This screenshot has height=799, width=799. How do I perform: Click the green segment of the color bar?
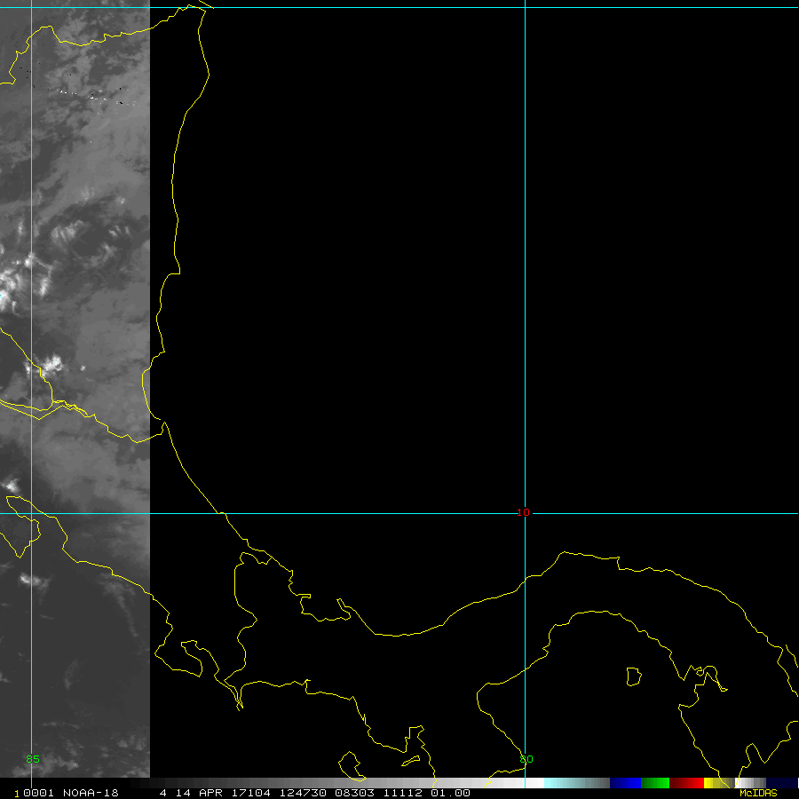pos(655,783)
